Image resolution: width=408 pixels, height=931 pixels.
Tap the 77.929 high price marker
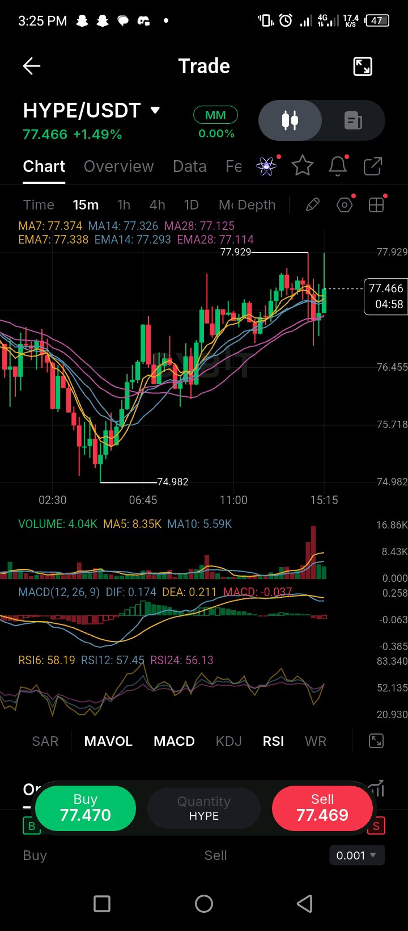pos(235,252)
